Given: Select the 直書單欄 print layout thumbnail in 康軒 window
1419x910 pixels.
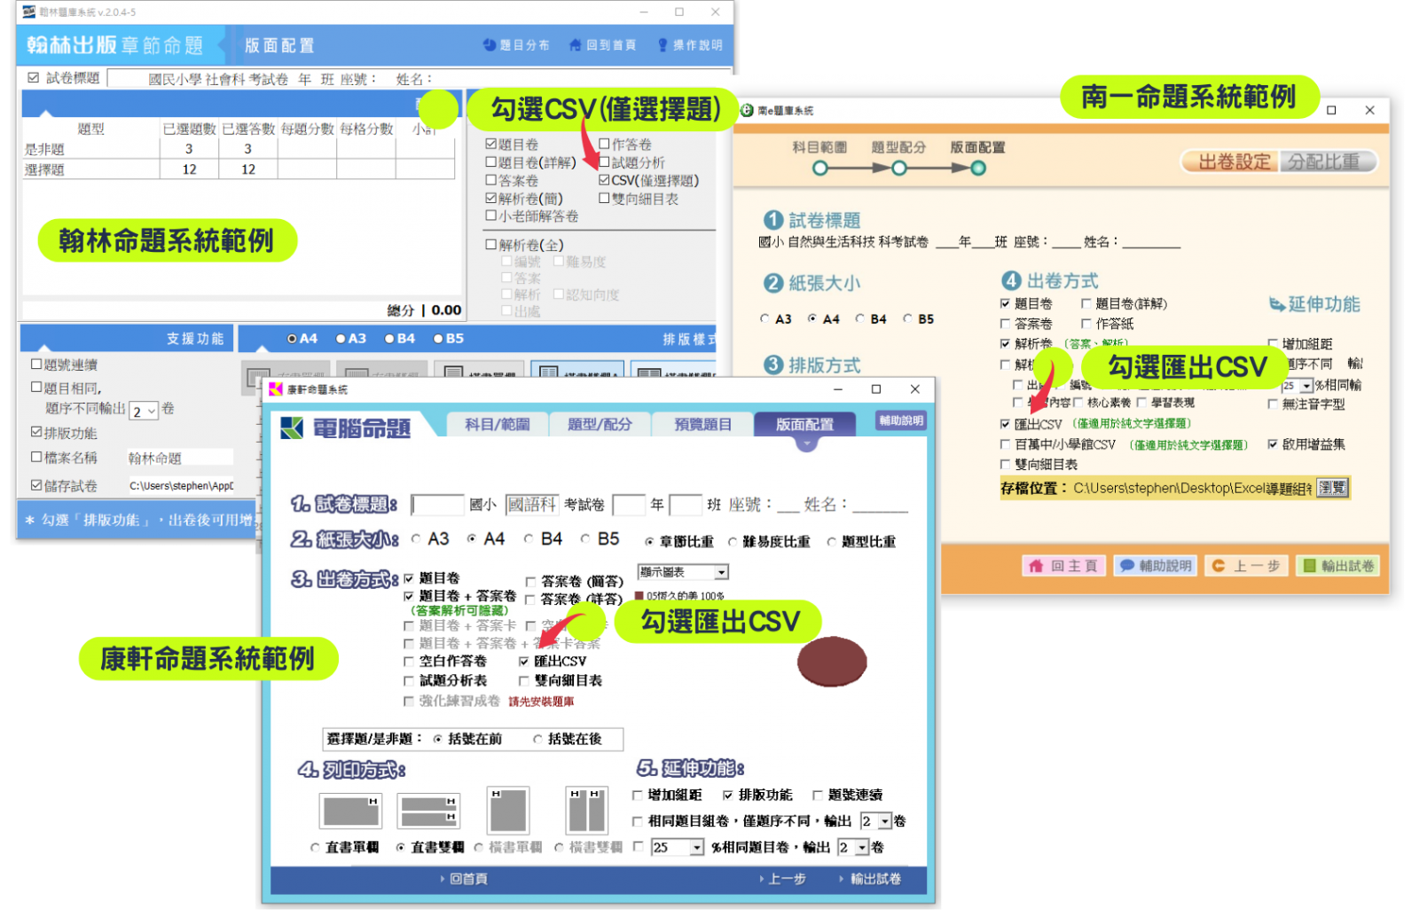Looking at the screenshot, I should [350, 811].
